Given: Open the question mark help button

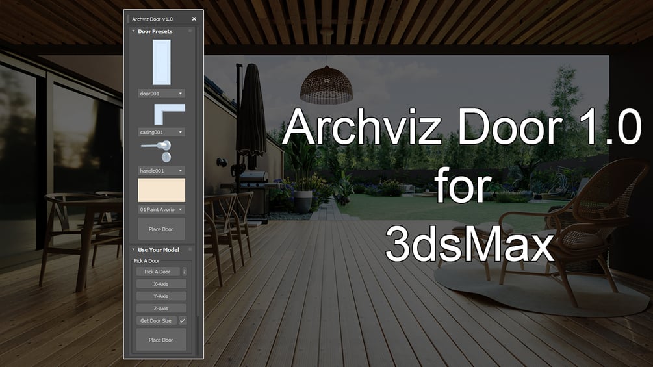Looking at the screenshot, I should click(184, 272).
